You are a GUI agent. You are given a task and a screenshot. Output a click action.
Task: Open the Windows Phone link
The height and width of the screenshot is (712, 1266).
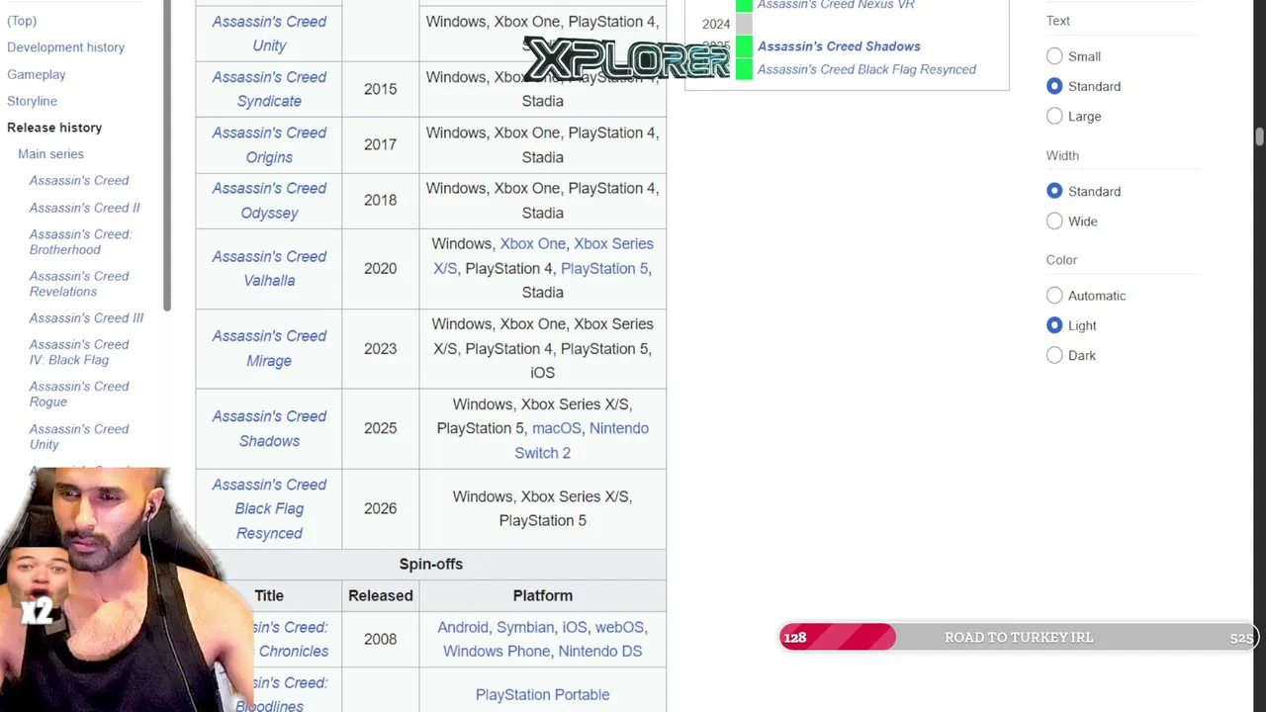[497, 651]
